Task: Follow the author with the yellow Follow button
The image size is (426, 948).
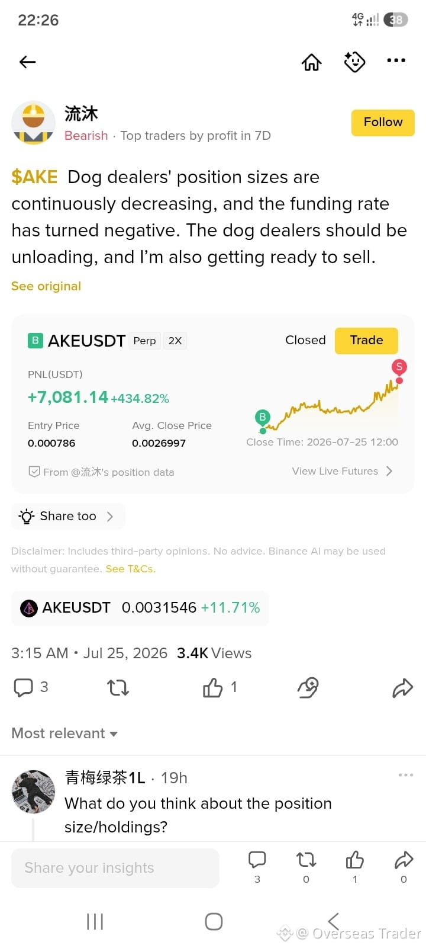Action: tap(383, 123)
